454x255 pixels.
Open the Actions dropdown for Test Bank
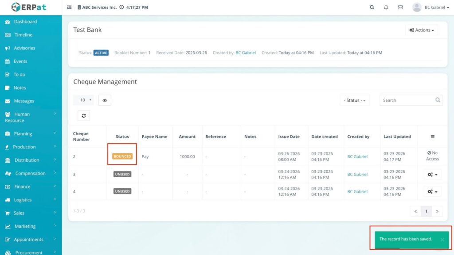coord(421,30)
